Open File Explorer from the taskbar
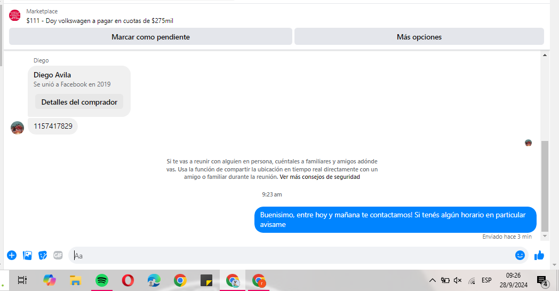The height and width of the screenshot is (291, 559). 76,280
